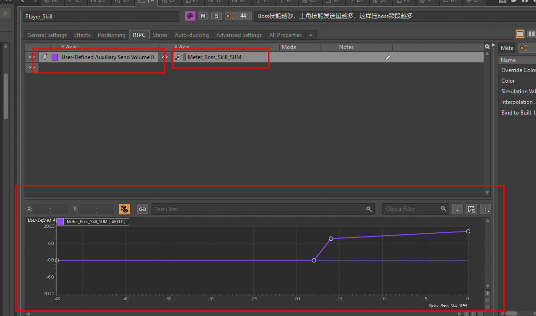
Task: Click the magnifier icon above the RTPC list
Action: [x=487, y=47]
